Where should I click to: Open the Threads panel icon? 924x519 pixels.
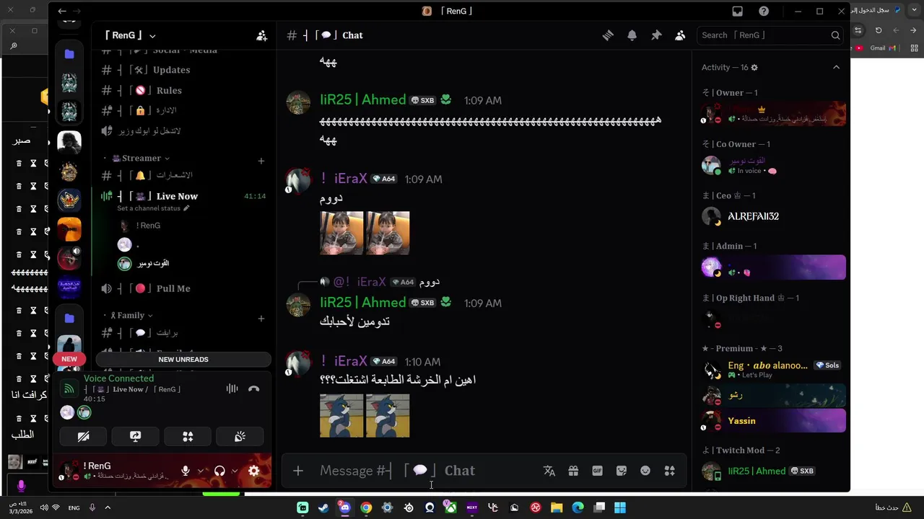coord(608,35)
